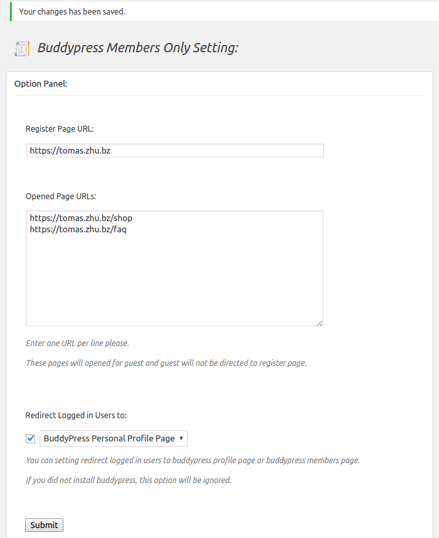Screen dimensions: 439x538
Task: Click the Buddypress Members Only Setting heading
Action: pyautogui.click(x=138, y=48)
